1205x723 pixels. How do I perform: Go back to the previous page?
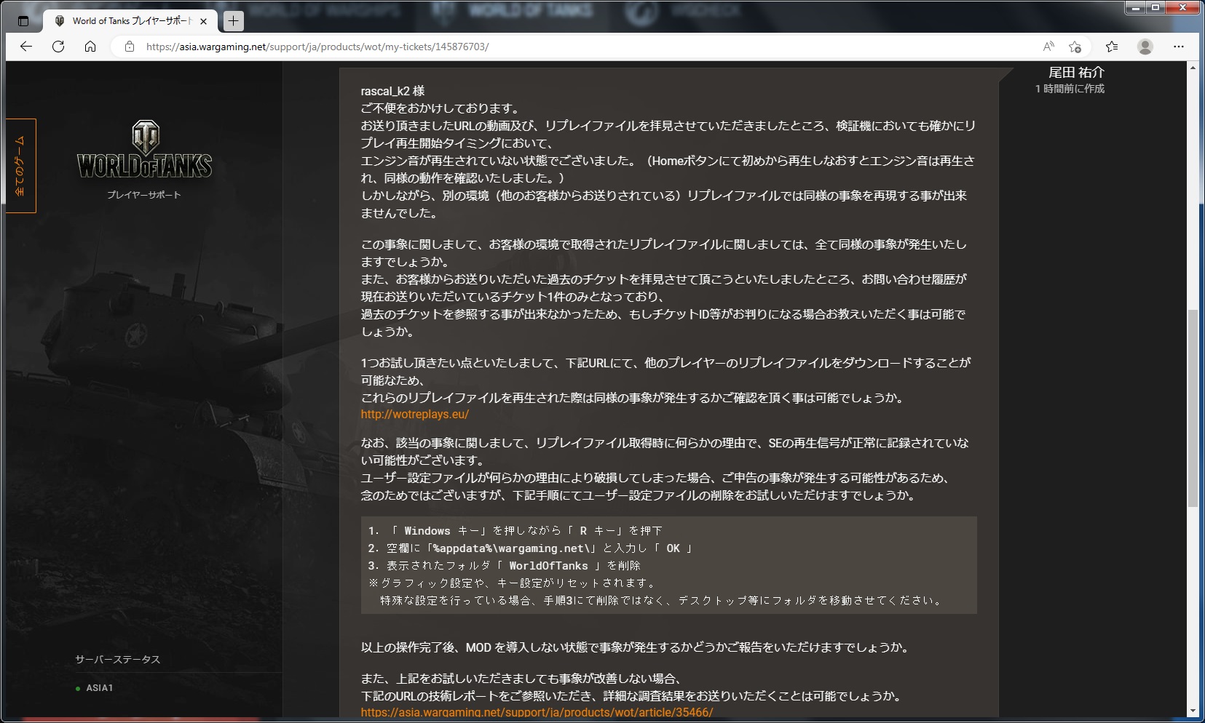(x=26, y=47)
